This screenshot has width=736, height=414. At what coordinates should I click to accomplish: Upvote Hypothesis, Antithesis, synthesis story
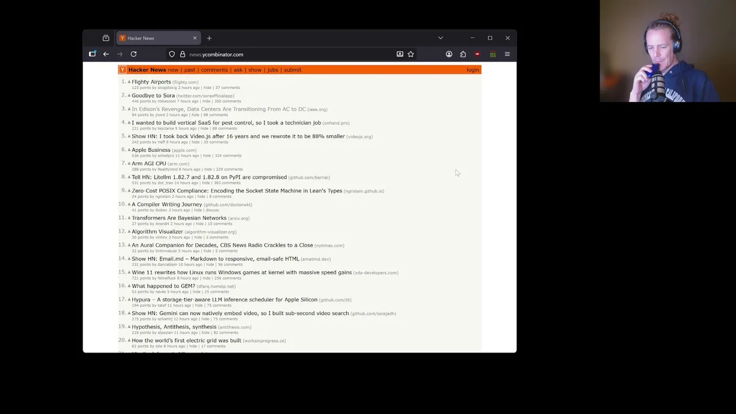[x=129, y=327]
